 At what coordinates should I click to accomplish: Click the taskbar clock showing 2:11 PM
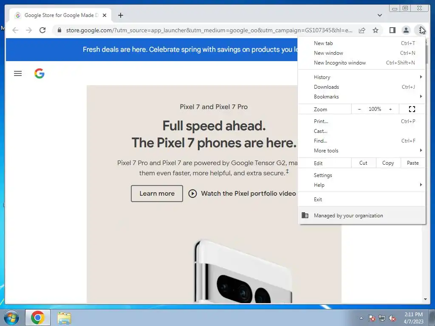coord(413,318)
